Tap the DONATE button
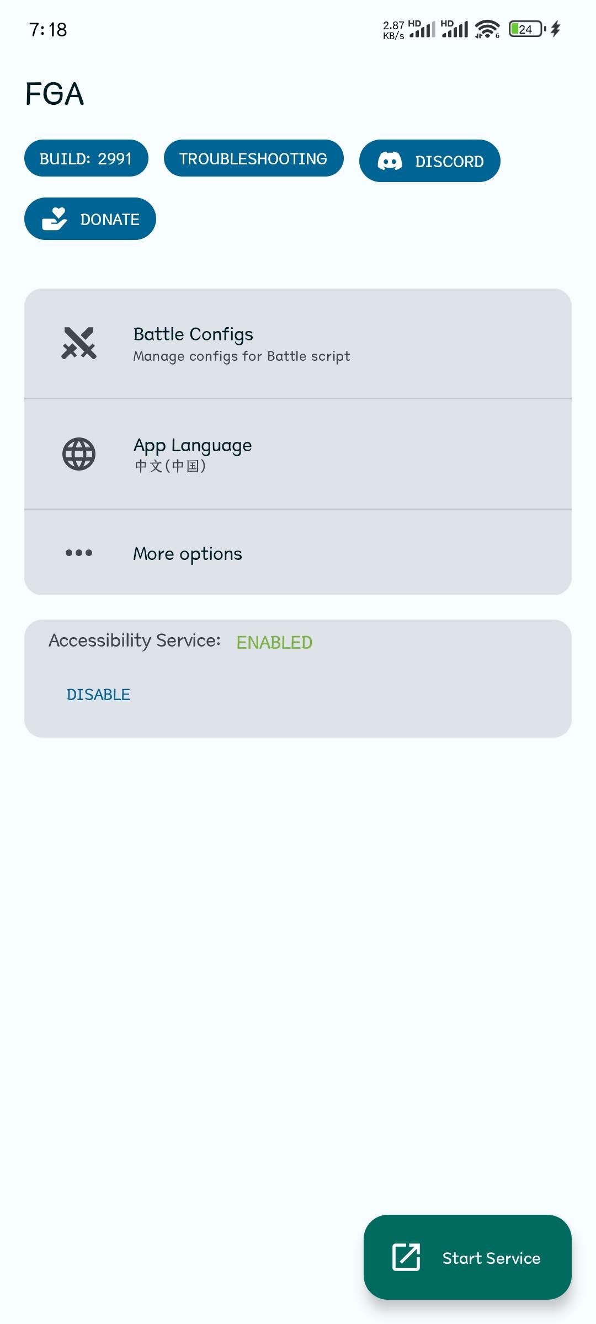 (x=90, y=219)
